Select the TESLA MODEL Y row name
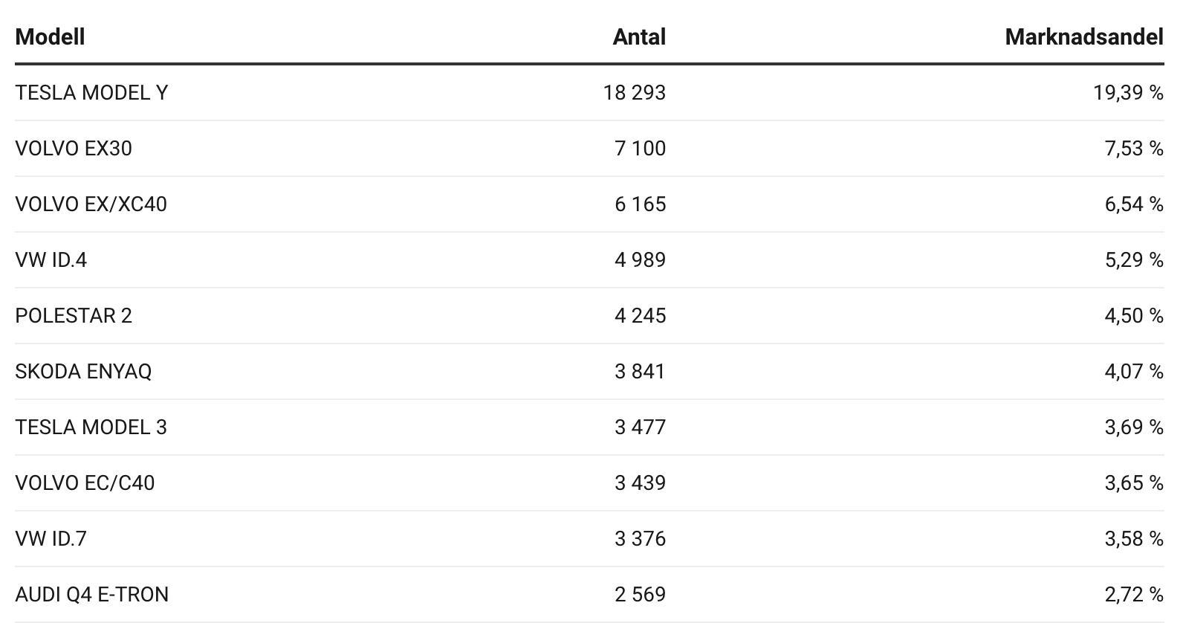 91,93
